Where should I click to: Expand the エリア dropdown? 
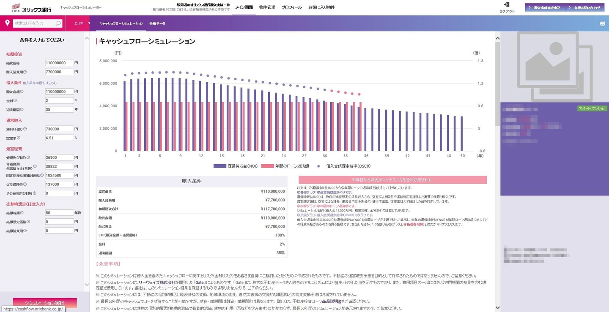coord(82,23)
